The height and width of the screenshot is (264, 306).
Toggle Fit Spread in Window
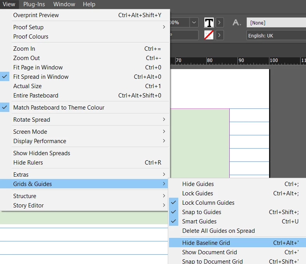pyautogui.click(x=84, y=76)
